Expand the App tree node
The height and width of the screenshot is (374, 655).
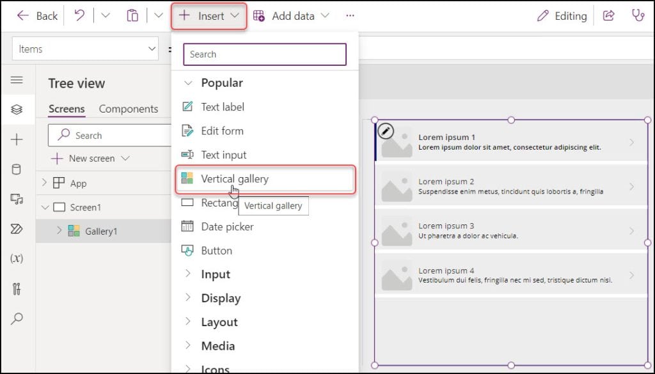pyautogui.click(x=45, y=183)
